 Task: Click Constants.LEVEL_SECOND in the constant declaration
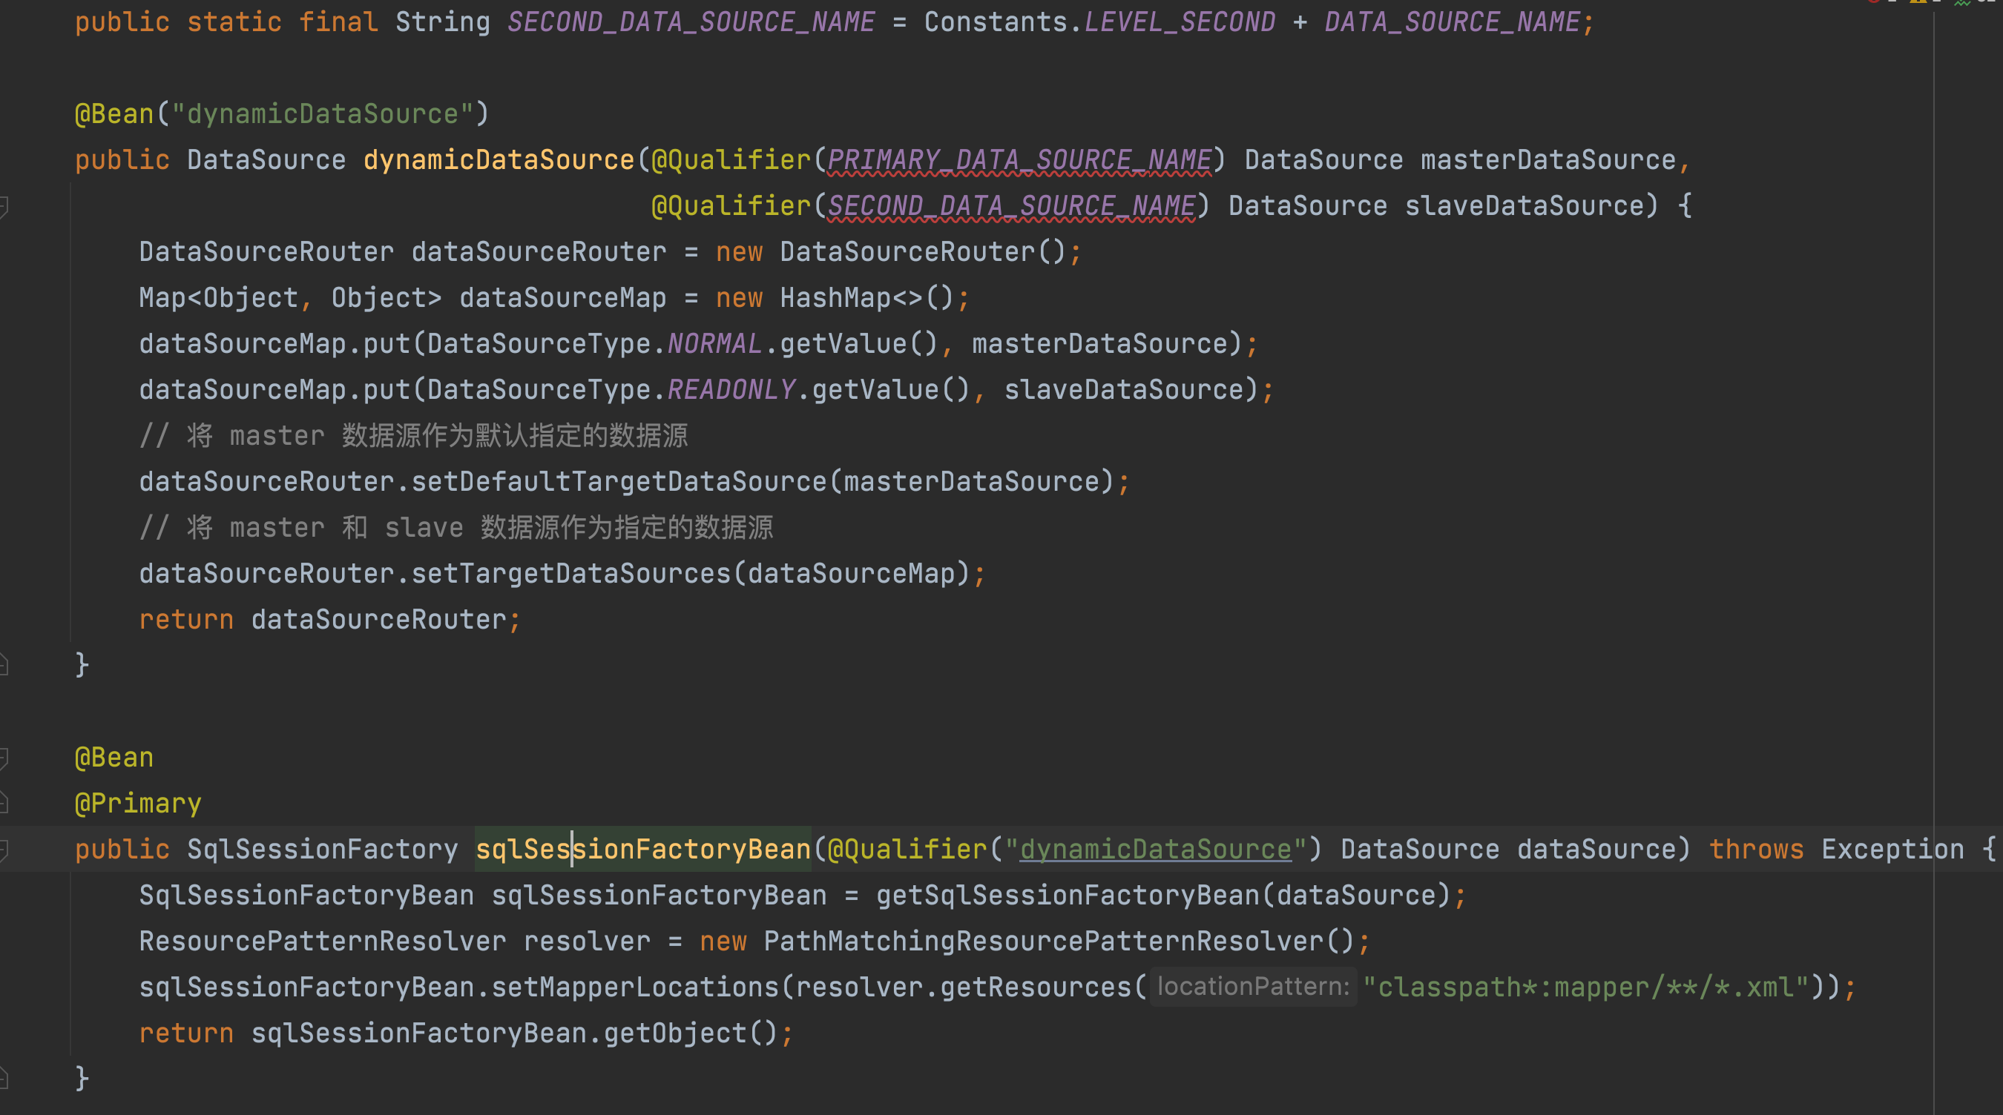pos(1099,21)
